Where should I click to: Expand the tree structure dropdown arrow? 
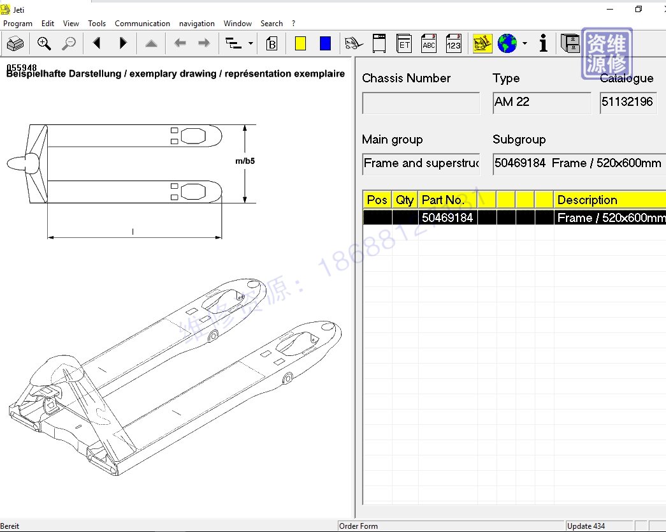click(250, 43)
